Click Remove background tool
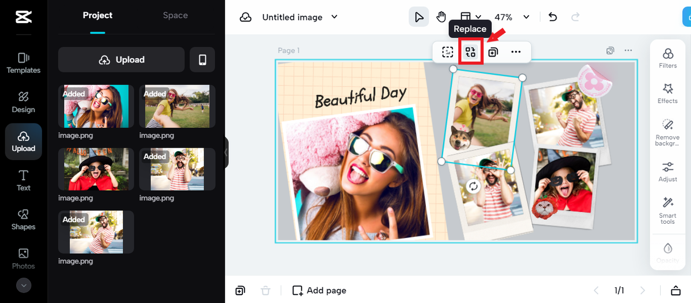Image resolution: width=691 pixels, height=303 pixels. (x=668, y=133)
